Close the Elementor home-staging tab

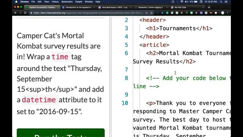(x=167, y=7)
